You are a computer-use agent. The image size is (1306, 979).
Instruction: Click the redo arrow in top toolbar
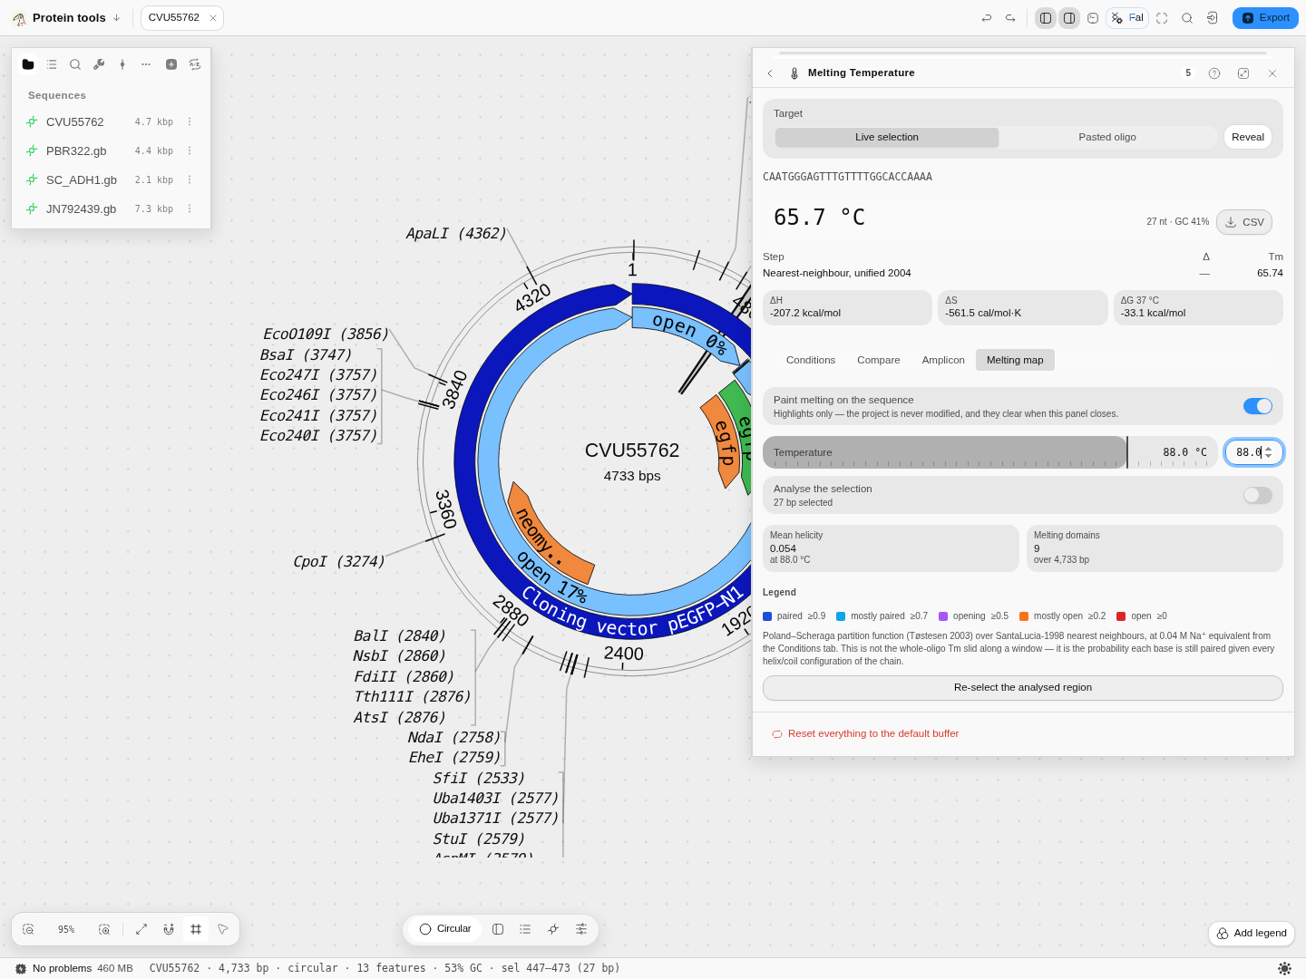(1010, 18)
